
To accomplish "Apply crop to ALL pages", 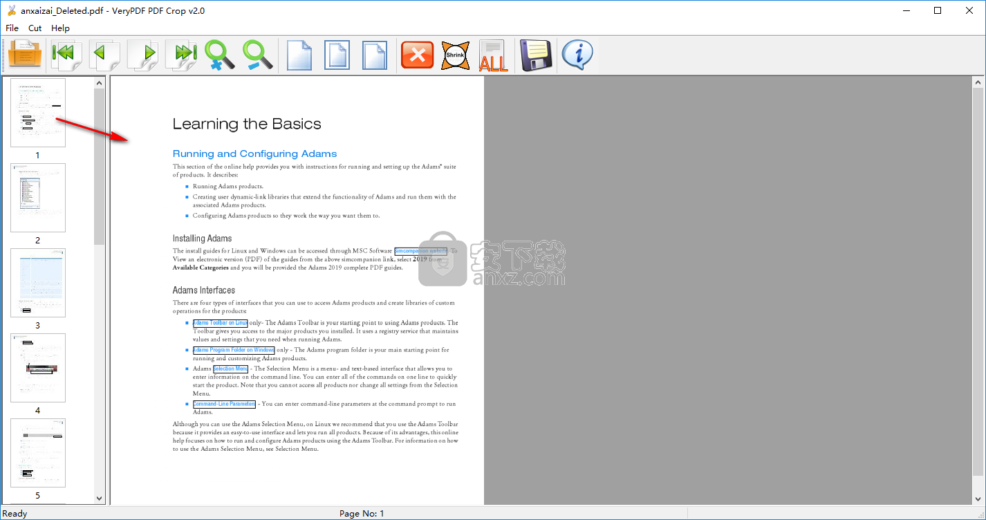I will tap(493, 55).
